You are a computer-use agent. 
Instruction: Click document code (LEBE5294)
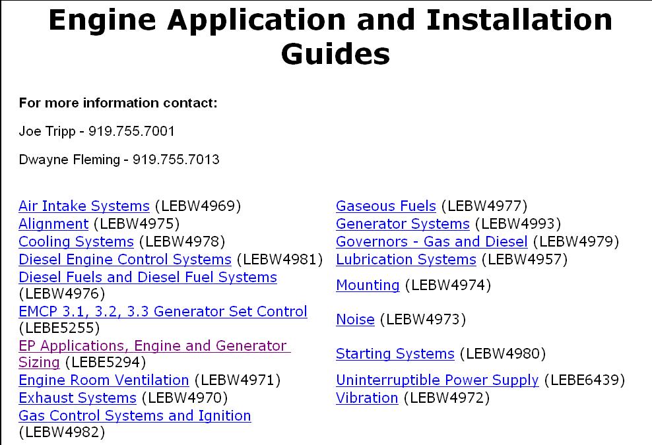click(x=106, y=363)
